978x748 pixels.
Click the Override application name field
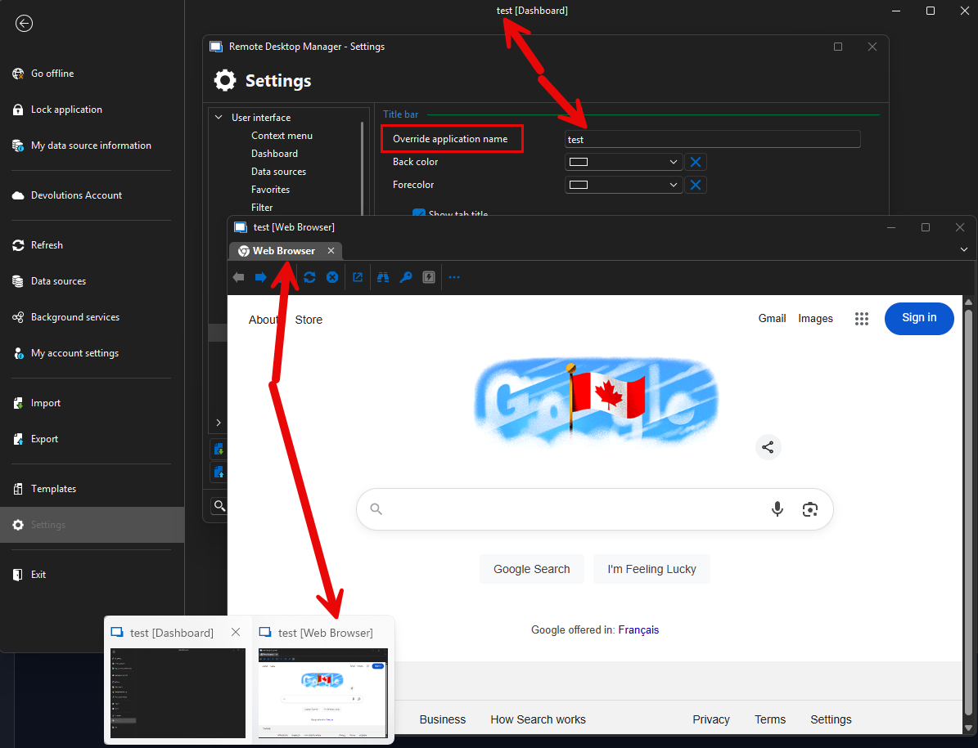point(712,140)
